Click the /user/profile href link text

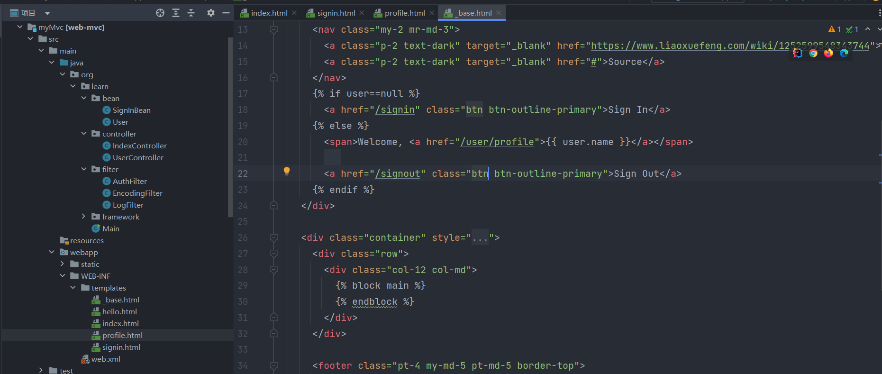coord(497,142)
